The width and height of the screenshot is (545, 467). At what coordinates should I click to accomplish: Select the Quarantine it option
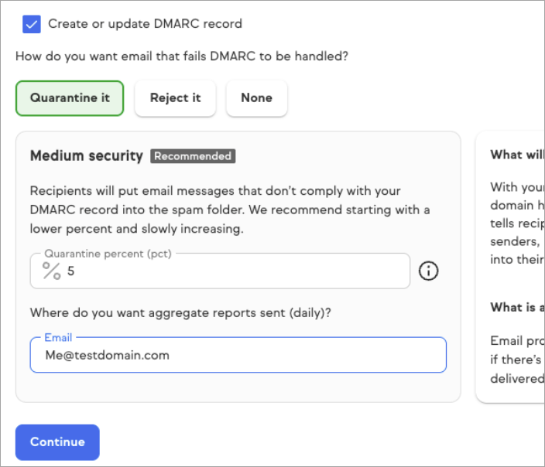[x=70, y=98]
